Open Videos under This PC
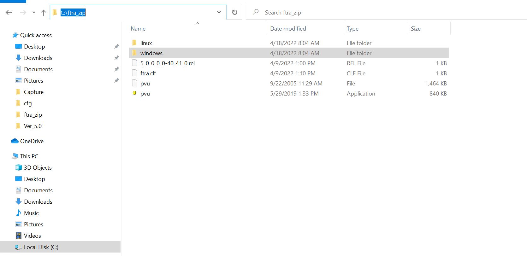The image size is (527, 256). coord(33,236)
